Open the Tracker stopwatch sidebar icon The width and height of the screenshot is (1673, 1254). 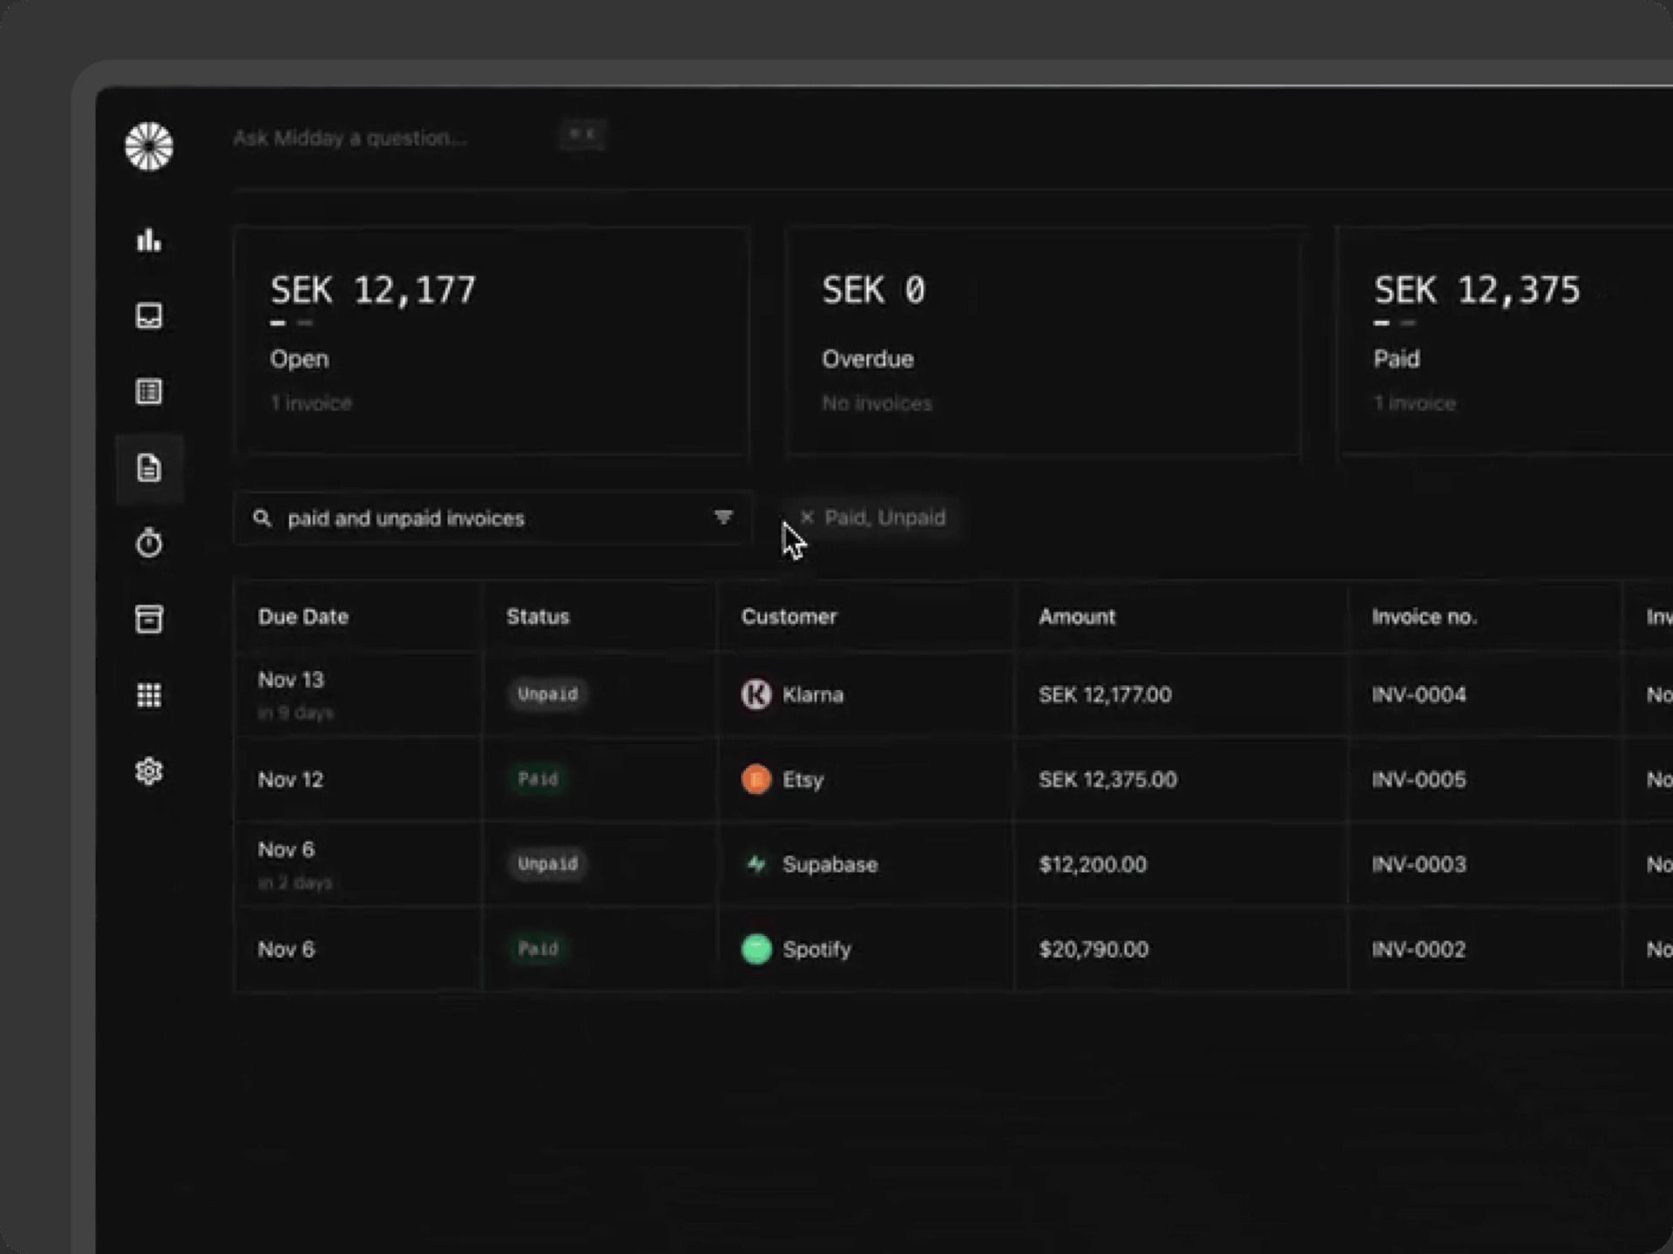[149, 543]
